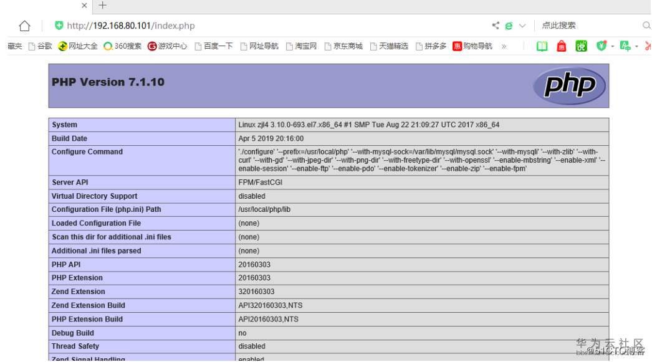The height and width of the screenshot is (362, 652).
Task: Open bookmark 游戏中心
Action: click(x=168, y=46)
